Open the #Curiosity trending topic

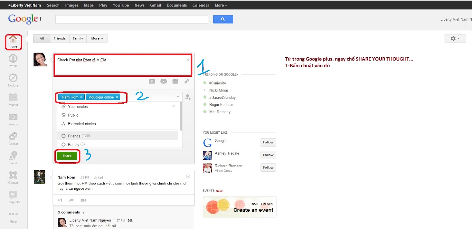(217, 83)
